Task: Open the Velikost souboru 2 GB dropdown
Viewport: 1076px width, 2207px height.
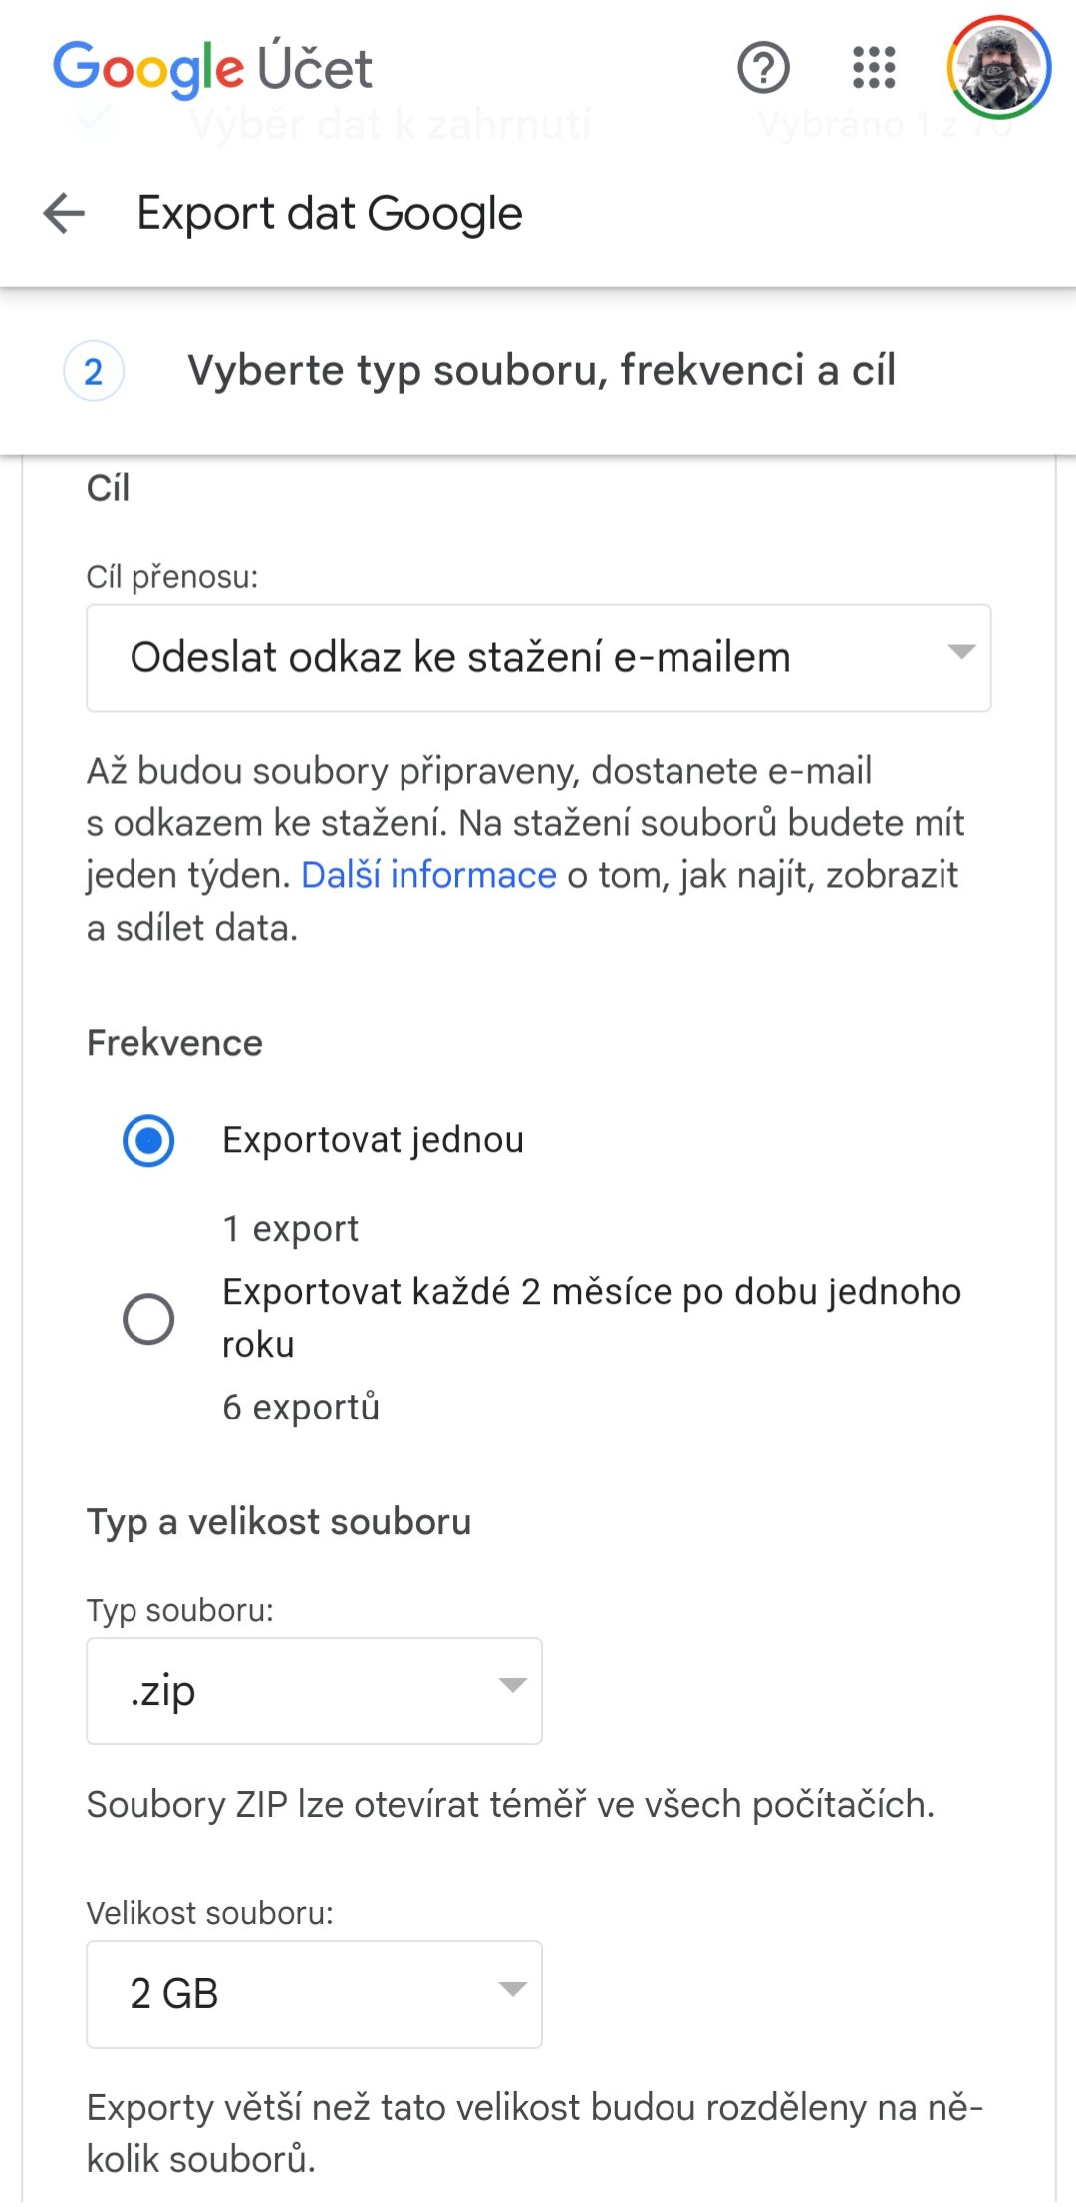Action: tap(312, 1994)
